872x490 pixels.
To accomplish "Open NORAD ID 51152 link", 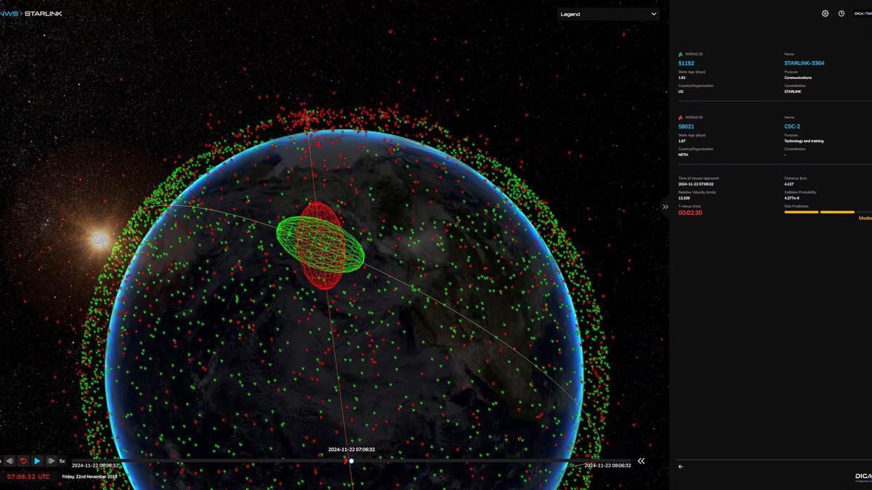I will [x=685, y=63].
